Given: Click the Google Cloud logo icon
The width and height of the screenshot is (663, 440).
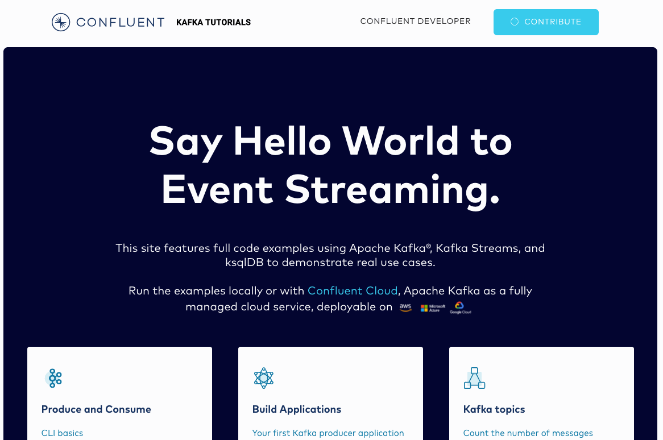Looking at the screenshot, I should [461, 308].
